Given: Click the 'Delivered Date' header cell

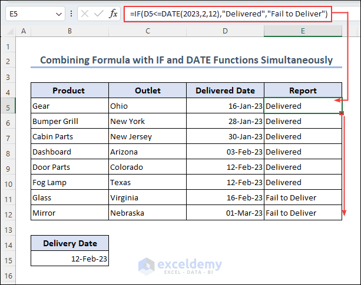Looking at the screenshot, I should pyautogui.click(x=225, y=90).
